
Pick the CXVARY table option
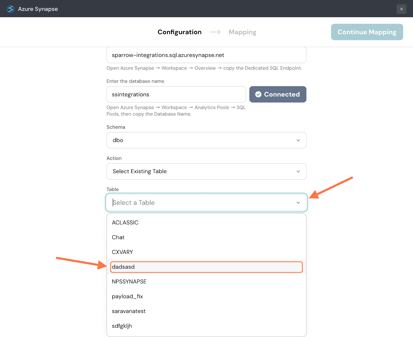click(122, 252)
